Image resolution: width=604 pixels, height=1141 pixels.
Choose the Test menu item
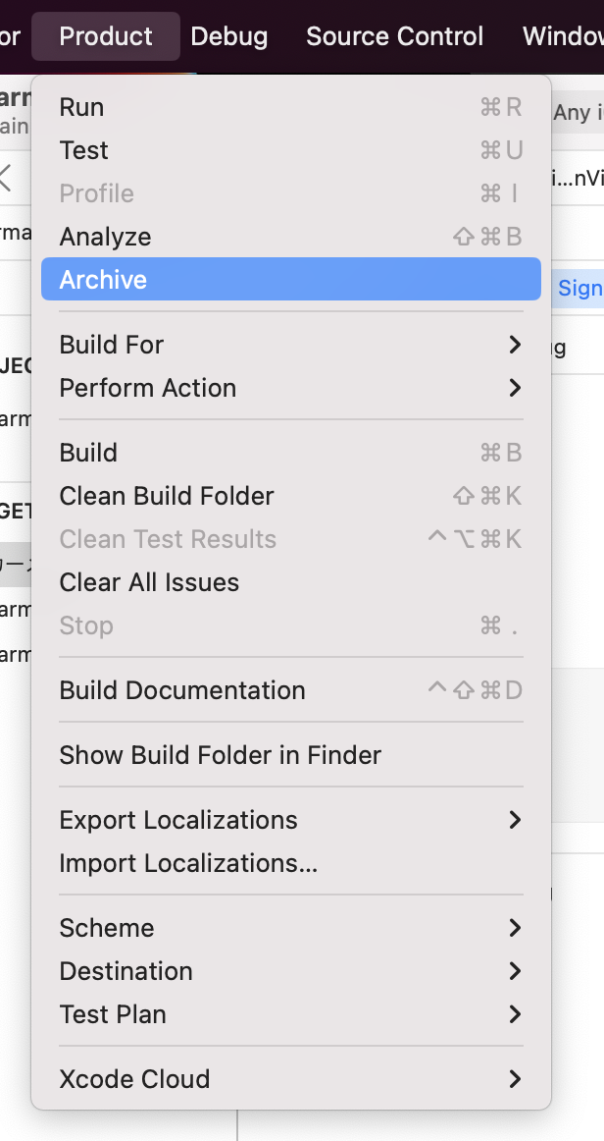pyautogui.click(x=84, y=150)
